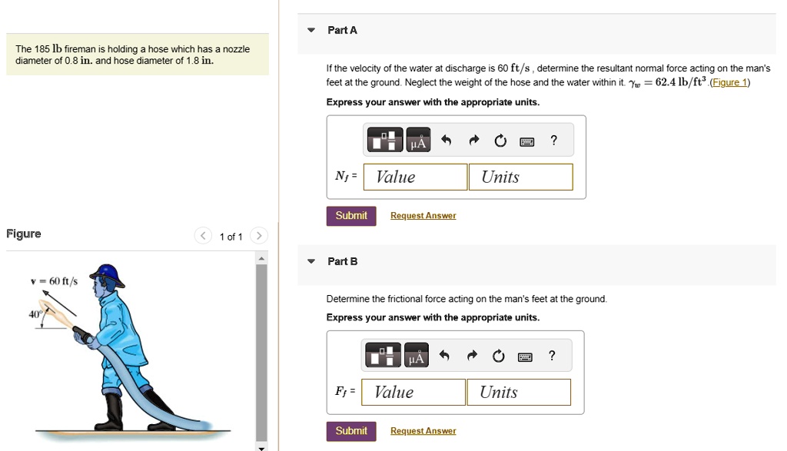The height and width of the screenshot is (451, 787).
Task: Collapse the Part A section
Action: tap(310, 31)
